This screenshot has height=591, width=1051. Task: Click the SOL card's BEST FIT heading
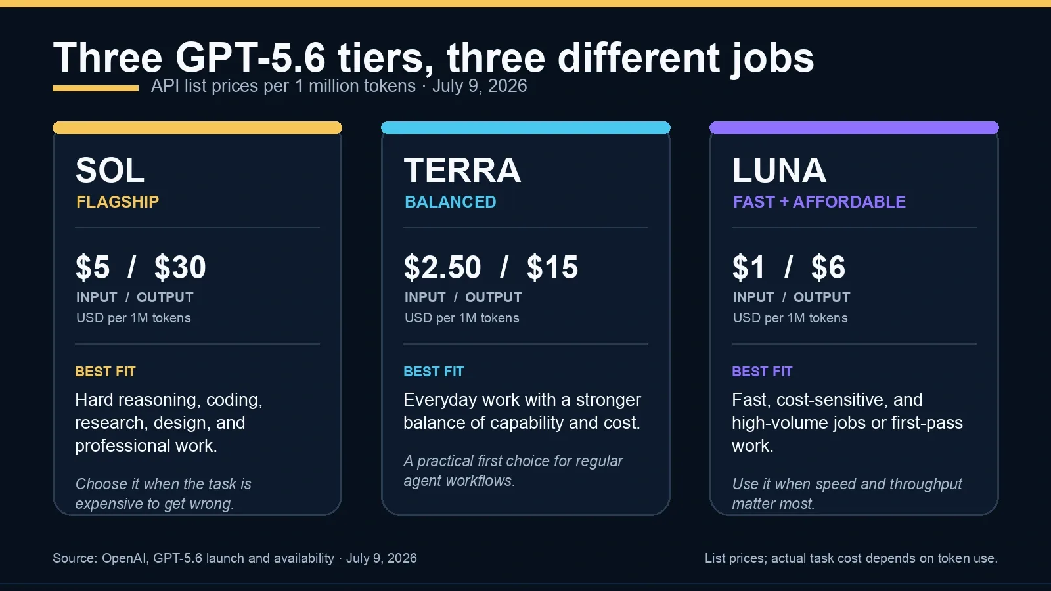pos(105,372)
